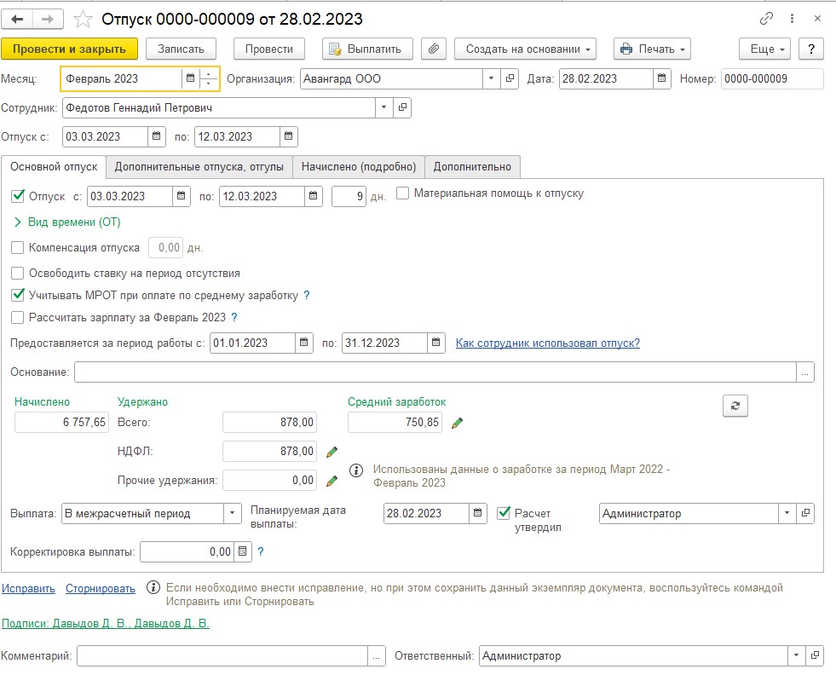Add document to favorites with star icon

click(83, 20)
